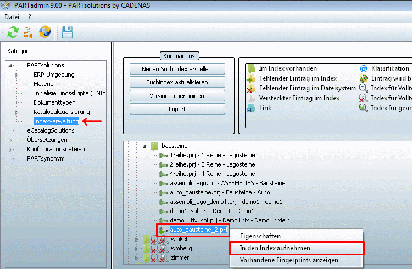The image size is (412, 269).
Task: Expand the Konfigurationsdateien node
Action: 10,150
